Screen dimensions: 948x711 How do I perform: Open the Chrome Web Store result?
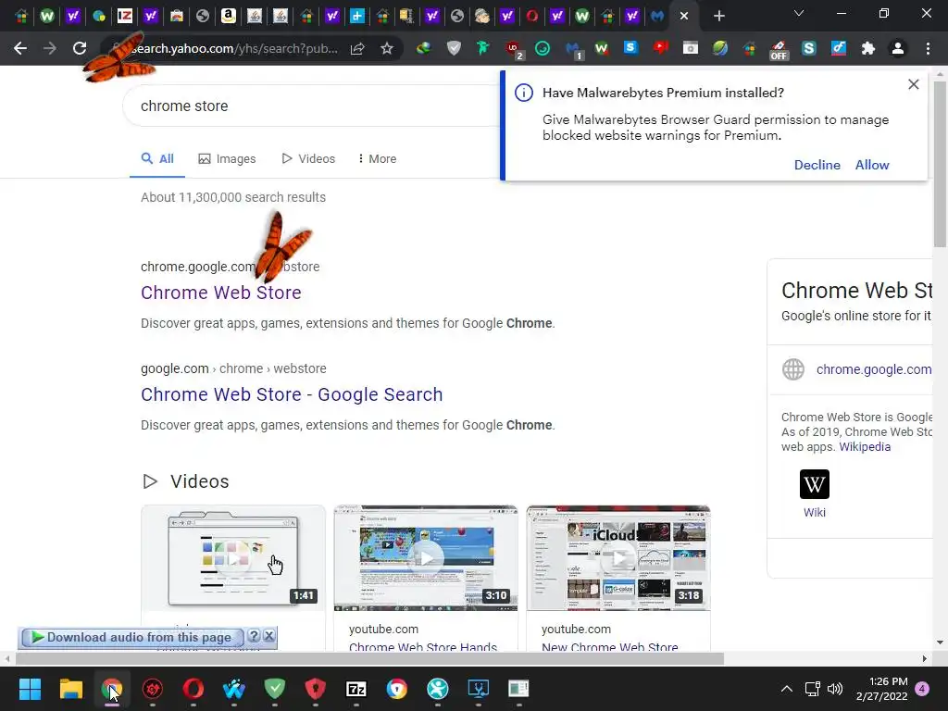(x=220, y=293)
